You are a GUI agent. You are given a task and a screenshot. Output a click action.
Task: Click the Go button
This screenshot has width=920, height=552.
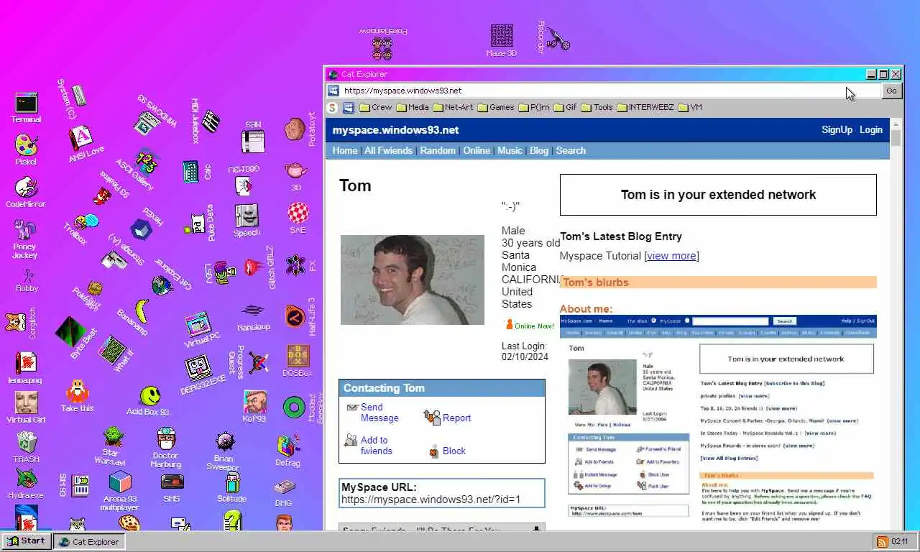coord(891,91)
